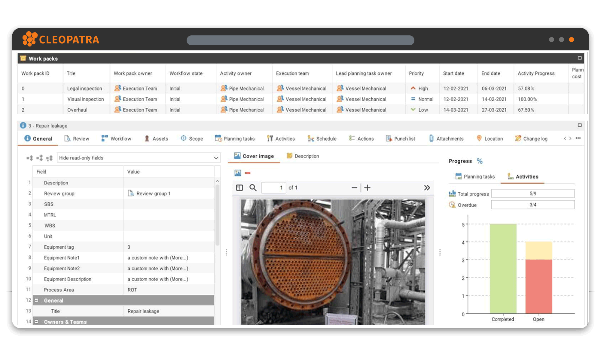Click the page number input field

[273, 188]
